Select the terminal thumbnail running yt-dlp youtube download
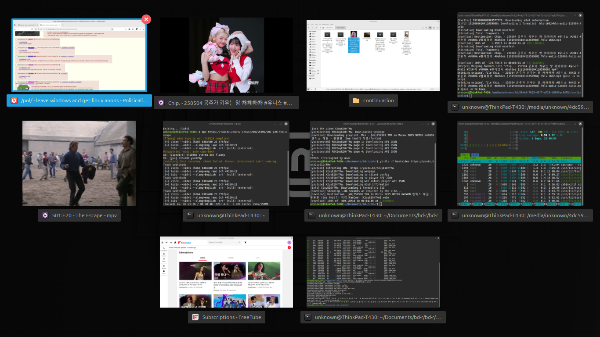The height and width of the screenshot is (337, 600). pos(373,163)
